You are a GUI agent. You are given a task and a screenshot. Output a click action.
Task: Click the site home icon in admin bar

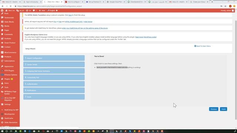point(6,11)
